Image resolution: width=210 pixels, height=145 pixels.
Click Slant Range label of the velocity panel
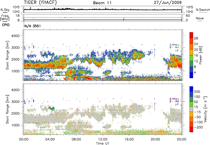[7, 109]
